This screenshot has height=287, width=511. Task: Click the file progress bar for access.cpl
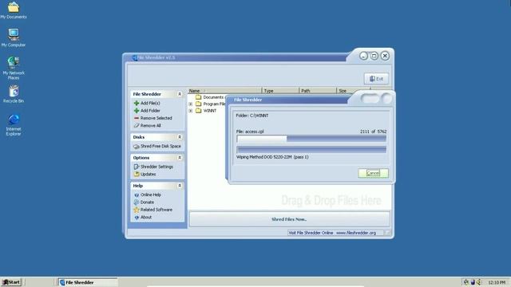tap(311, 139)
